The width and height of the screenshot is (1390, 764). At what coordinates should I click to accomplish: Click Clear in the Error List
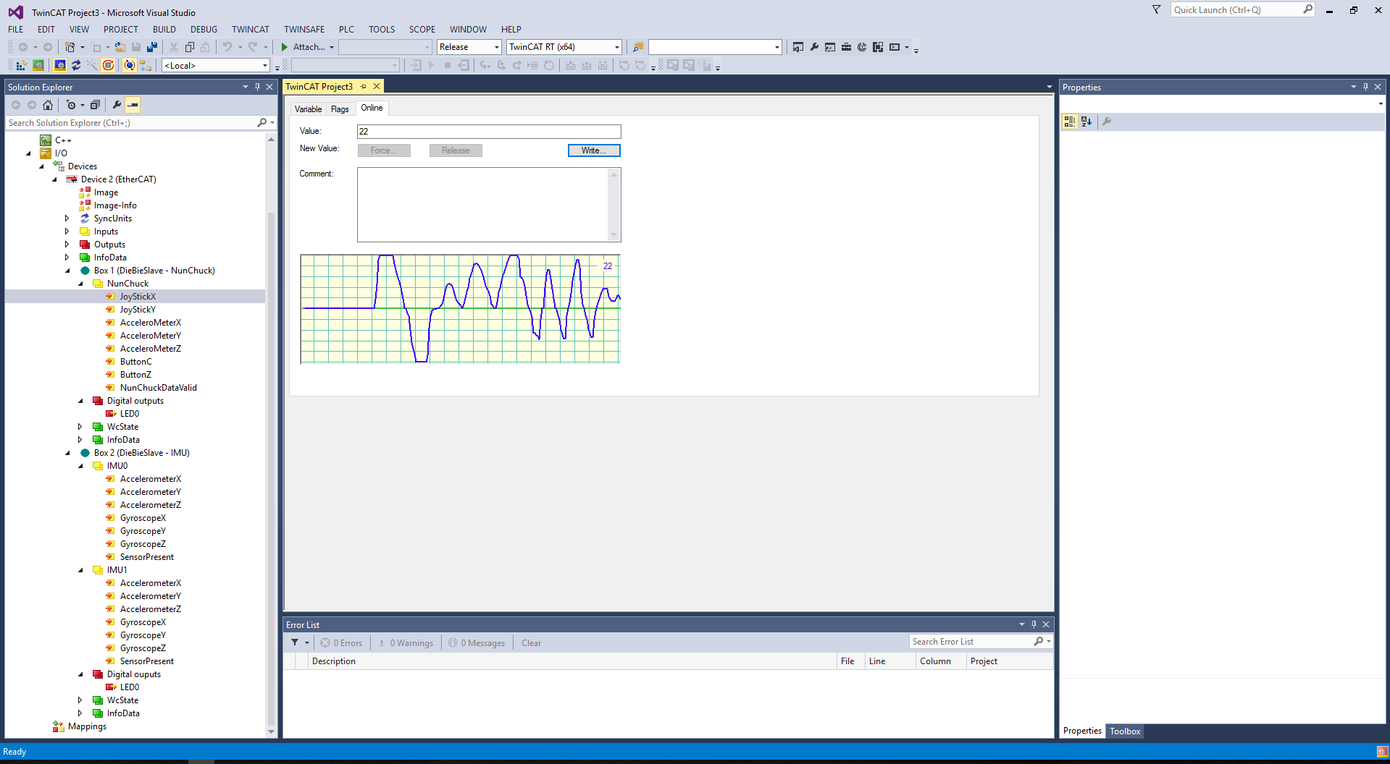coord(531,643)
